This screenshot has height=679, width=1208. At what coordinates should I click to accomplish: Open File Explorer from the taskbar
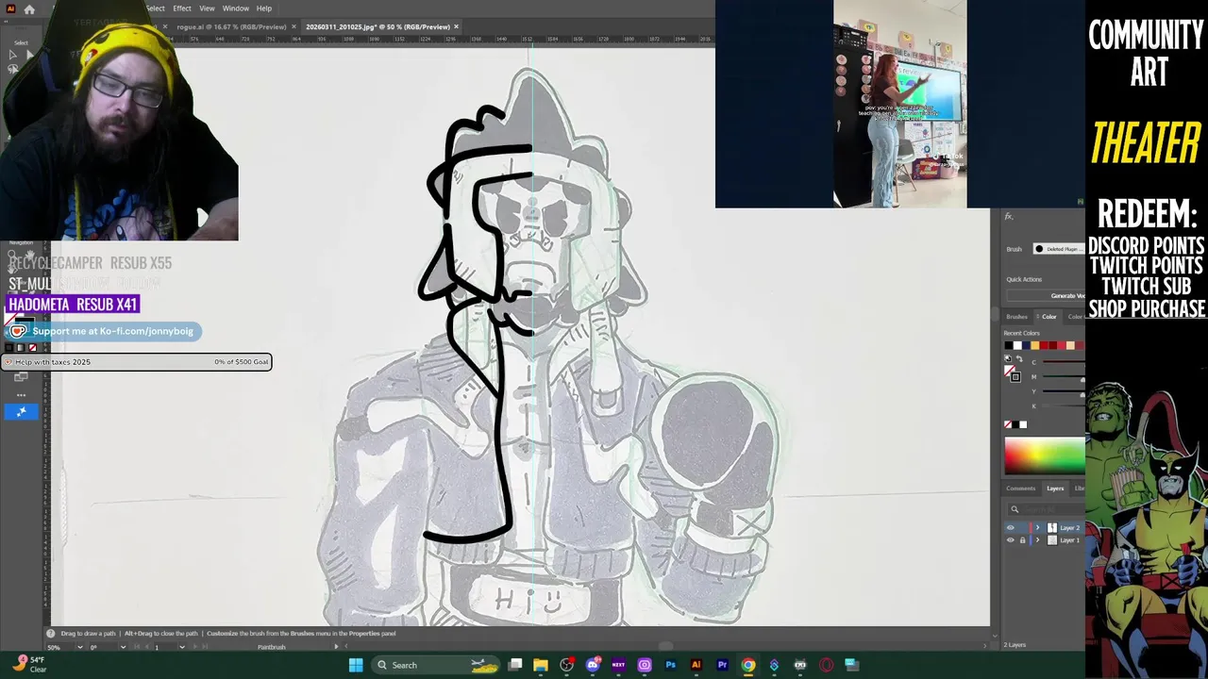point(541,665)
